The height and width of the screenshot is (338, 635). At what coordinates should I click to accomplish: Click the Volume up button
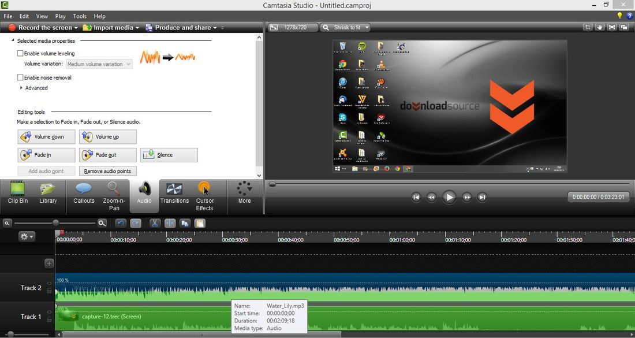pyautogui.click(x=108, y=136)
